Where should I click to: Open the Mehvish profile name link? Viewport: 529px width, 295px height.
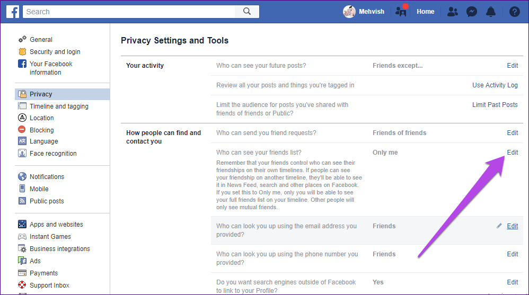click(372, 12)
